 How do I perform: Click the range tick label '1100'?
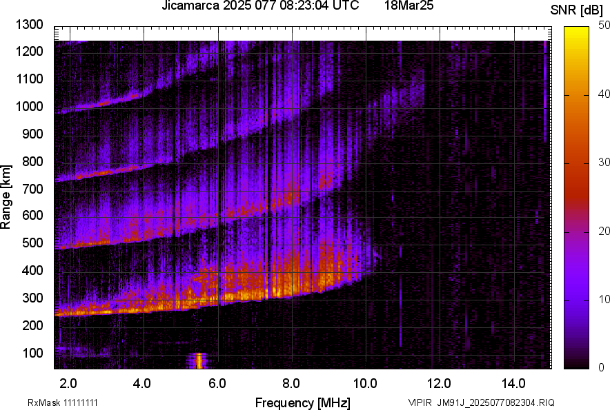point(29,79)
